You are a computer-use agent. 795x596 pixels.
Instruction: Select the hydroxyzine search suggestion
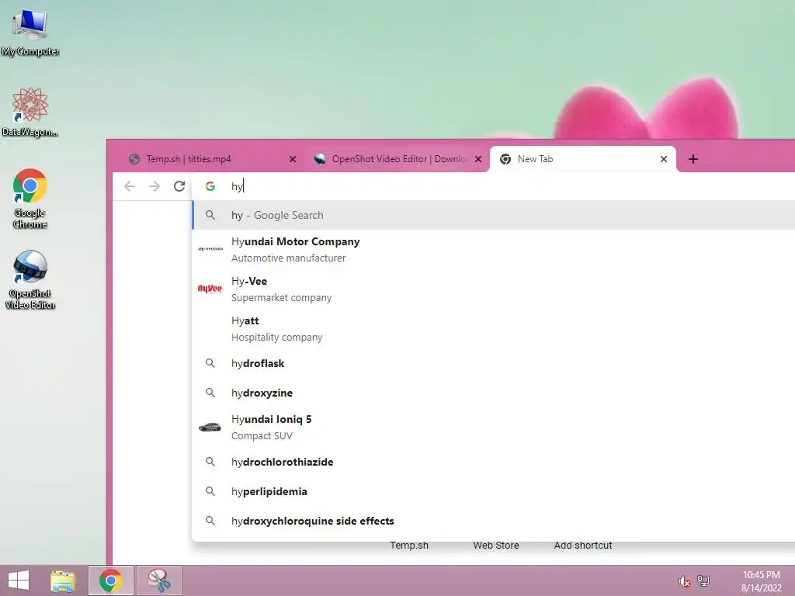[493, 393]
